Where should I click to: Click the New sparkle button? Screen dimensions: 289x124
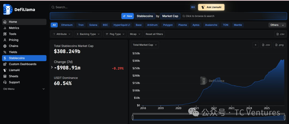pyautogui.click(x=128, y=16)
